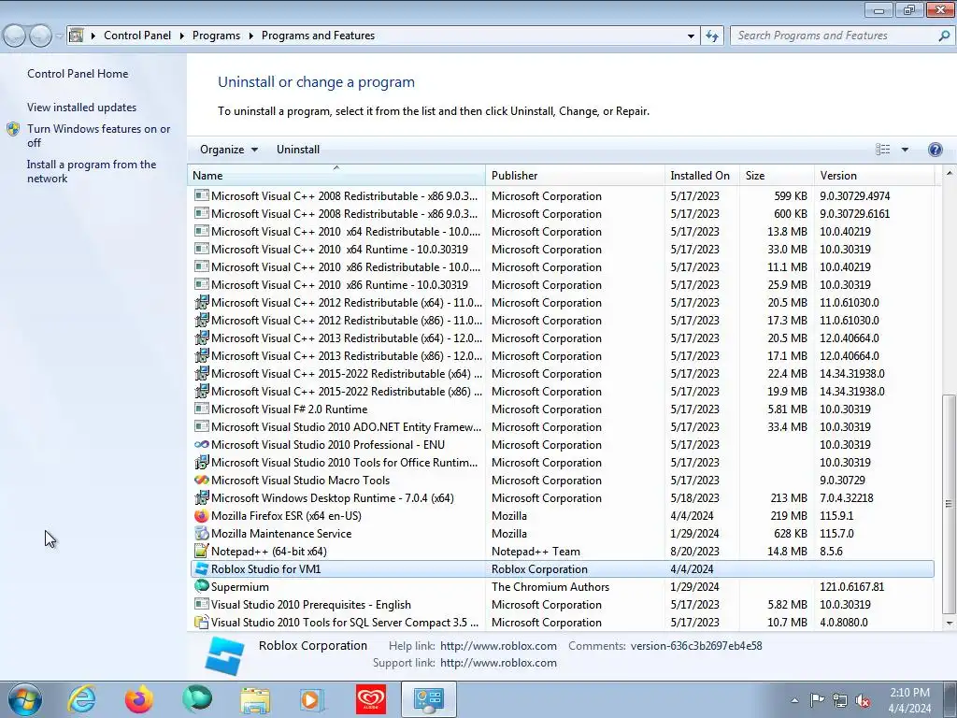Expand the address bar history dropdown

(x=691, y=36)
